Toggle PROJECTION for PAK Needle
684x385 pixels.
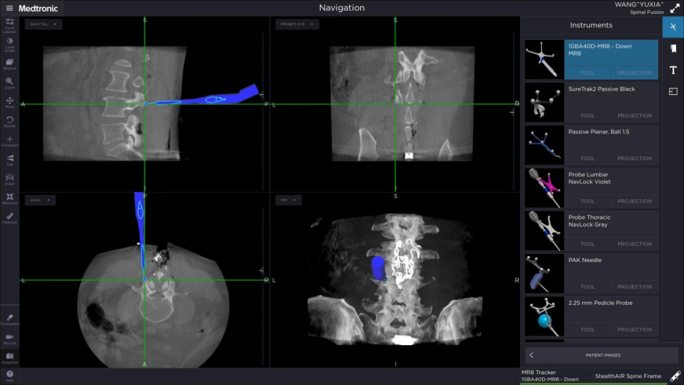click(x=635, y=287)
